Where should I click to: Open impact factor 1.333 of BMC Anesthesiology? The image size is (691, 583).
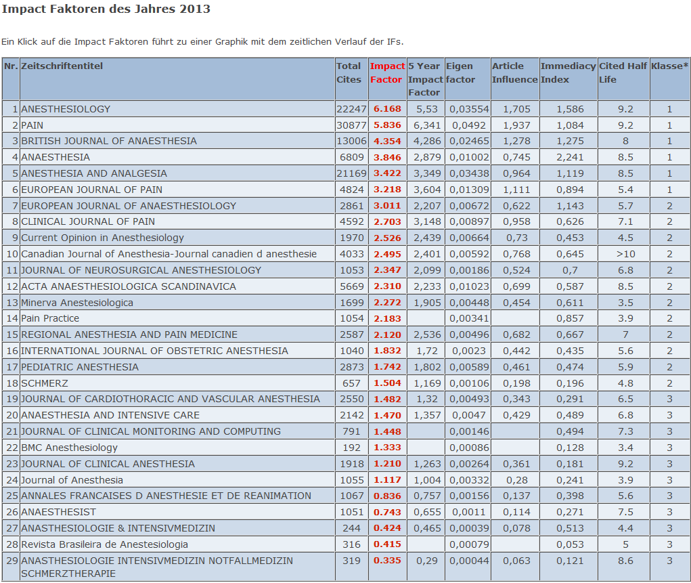387,448
